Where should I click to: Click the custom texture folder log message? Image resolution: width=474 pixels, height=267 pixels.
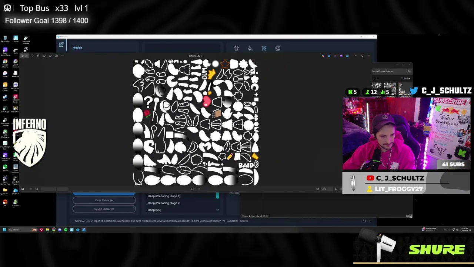[161, 221]
